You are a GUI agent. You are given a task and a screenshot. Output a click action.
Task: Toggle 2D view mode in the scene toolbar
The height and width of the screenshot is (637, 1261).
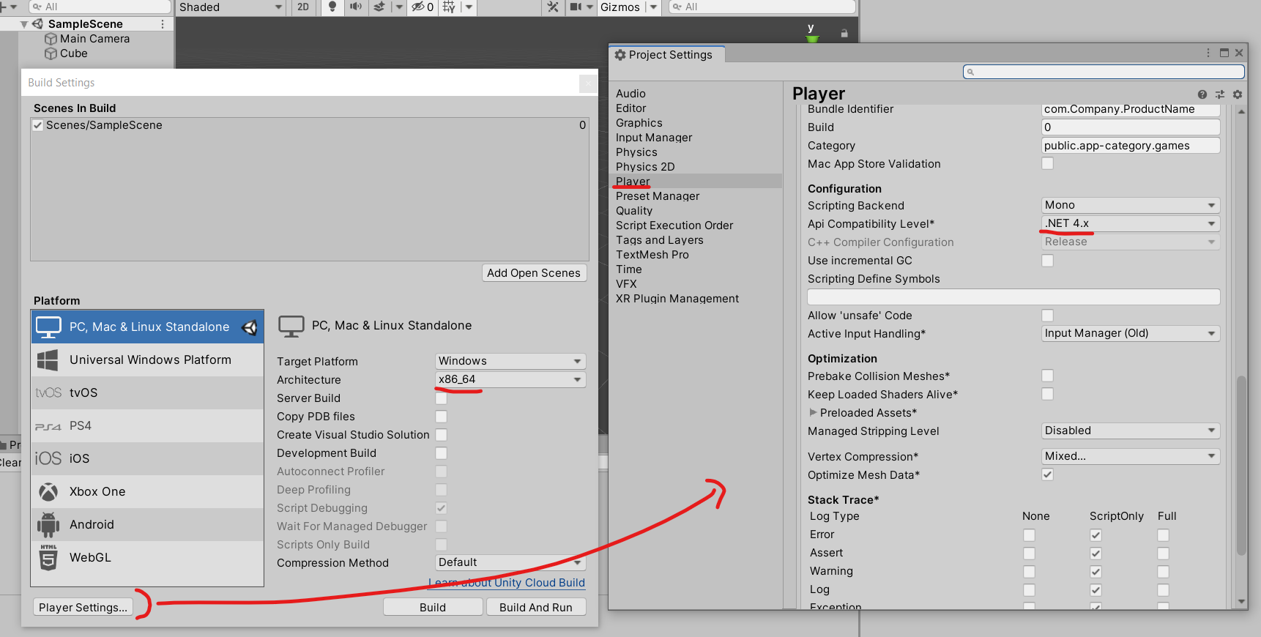303,7
